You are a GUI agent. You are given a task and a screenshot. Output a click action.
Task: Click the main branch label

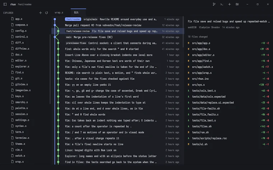click(x=69, y=37)
